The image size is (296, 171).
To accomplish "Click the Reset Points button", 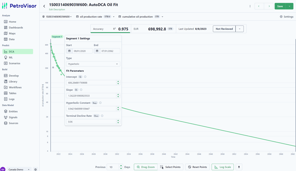I will [x=197, y=167].
